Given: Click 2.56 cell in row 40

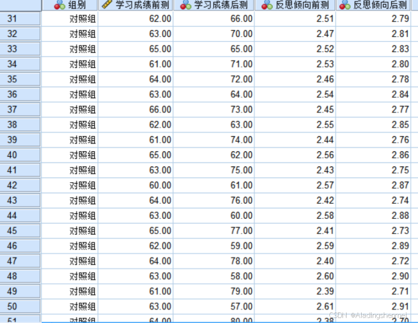Looking at the screenshot, I should pyautogui.click(x=296, y=155).
